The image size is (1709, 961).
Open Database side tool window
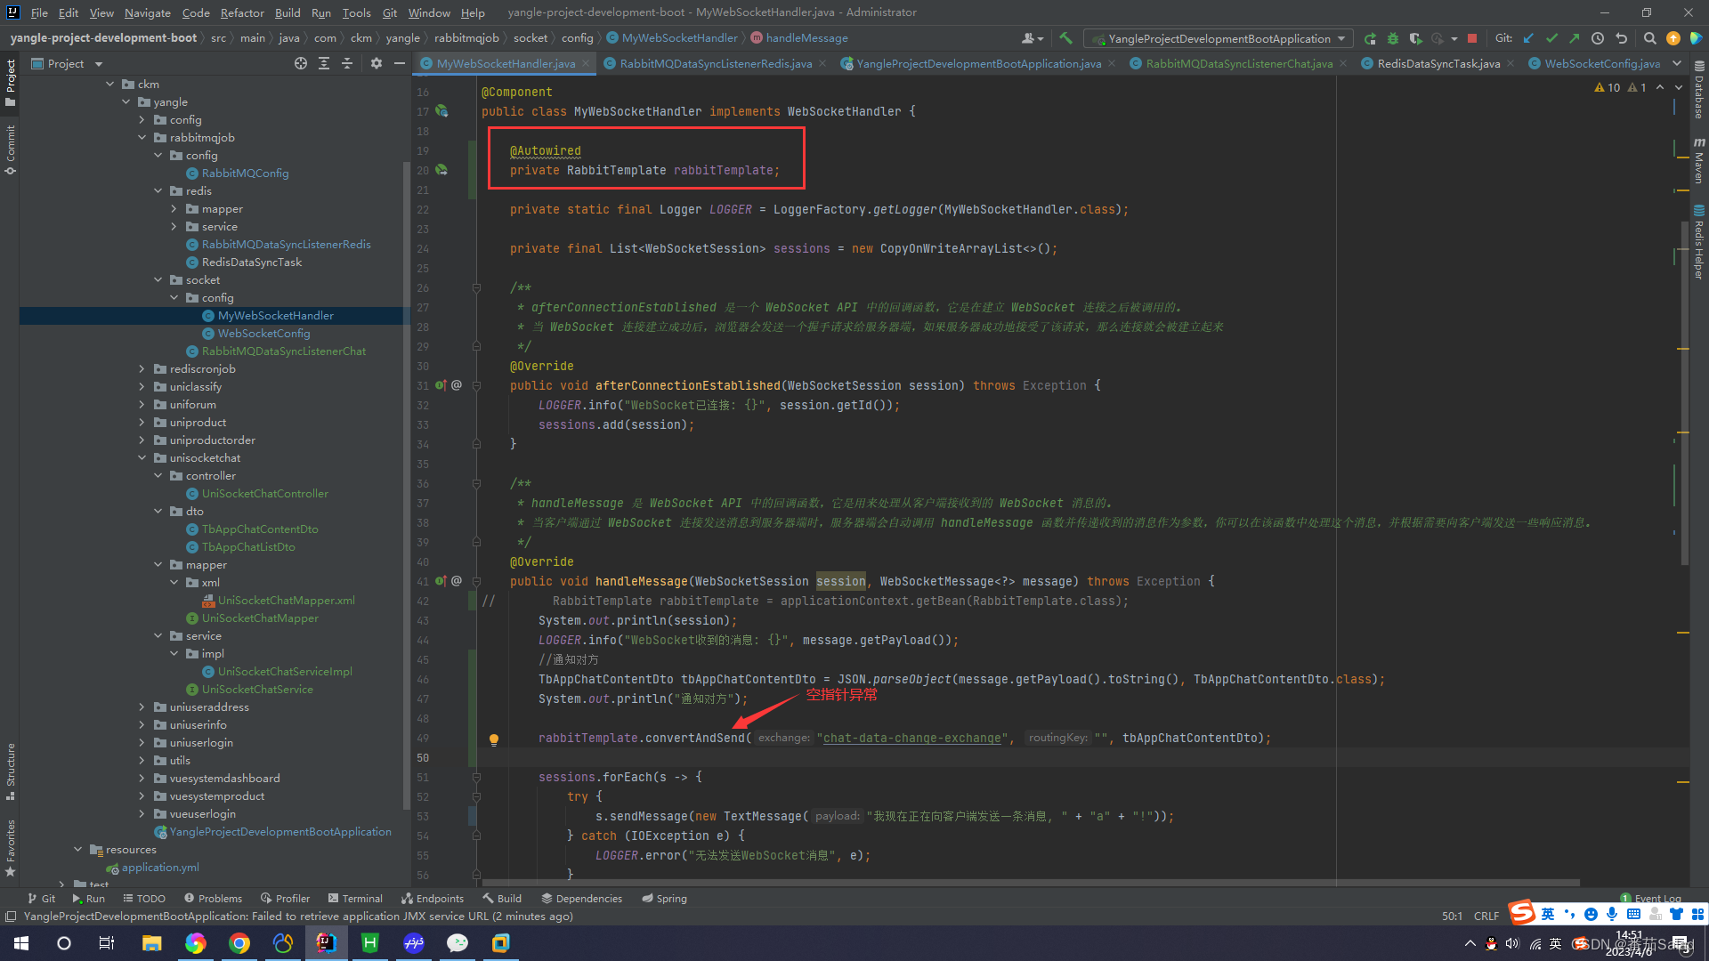(1699, 90)
